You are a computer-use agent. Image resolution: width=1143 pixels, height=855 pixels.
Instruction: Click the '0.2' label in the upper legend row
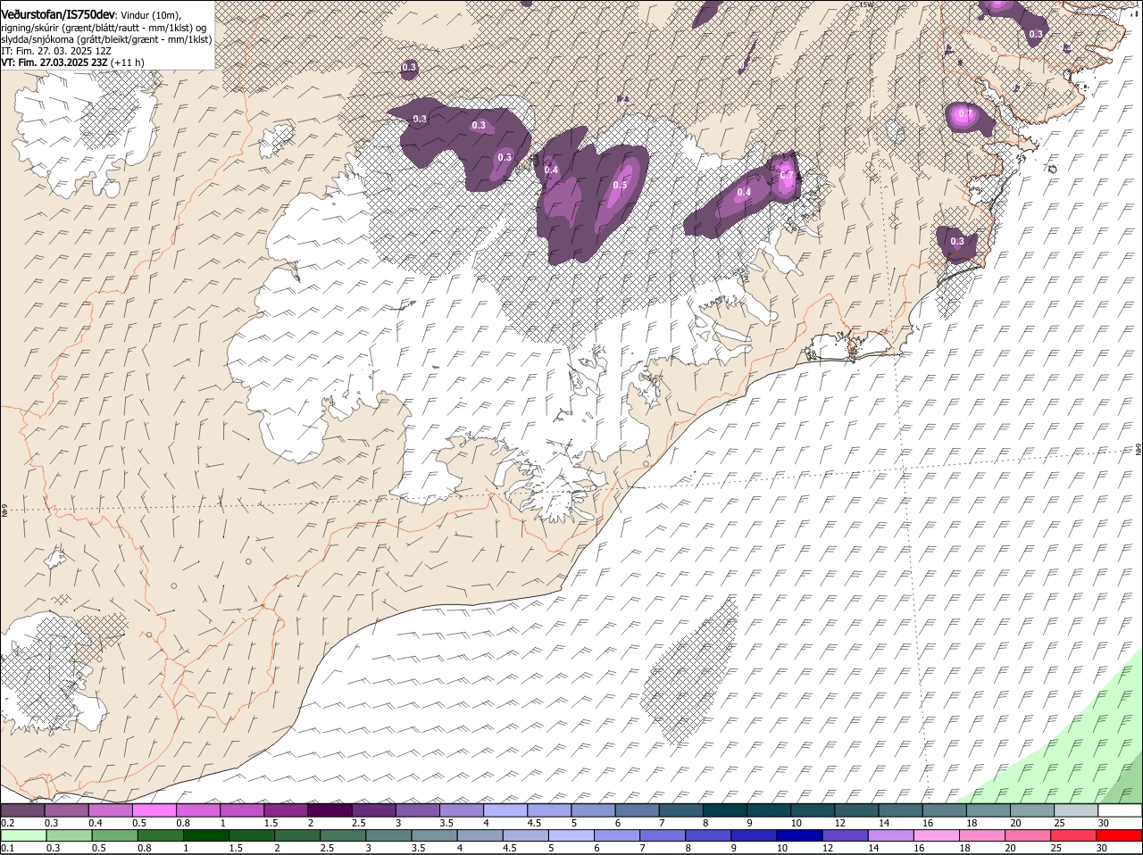coord(7,823)
